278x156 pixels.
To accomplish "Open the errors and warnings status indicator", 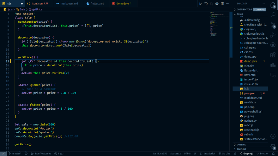I will pos(59,154).
